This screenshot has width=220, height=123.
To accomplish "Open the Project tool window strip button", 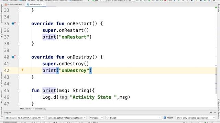I will point(1,32).
